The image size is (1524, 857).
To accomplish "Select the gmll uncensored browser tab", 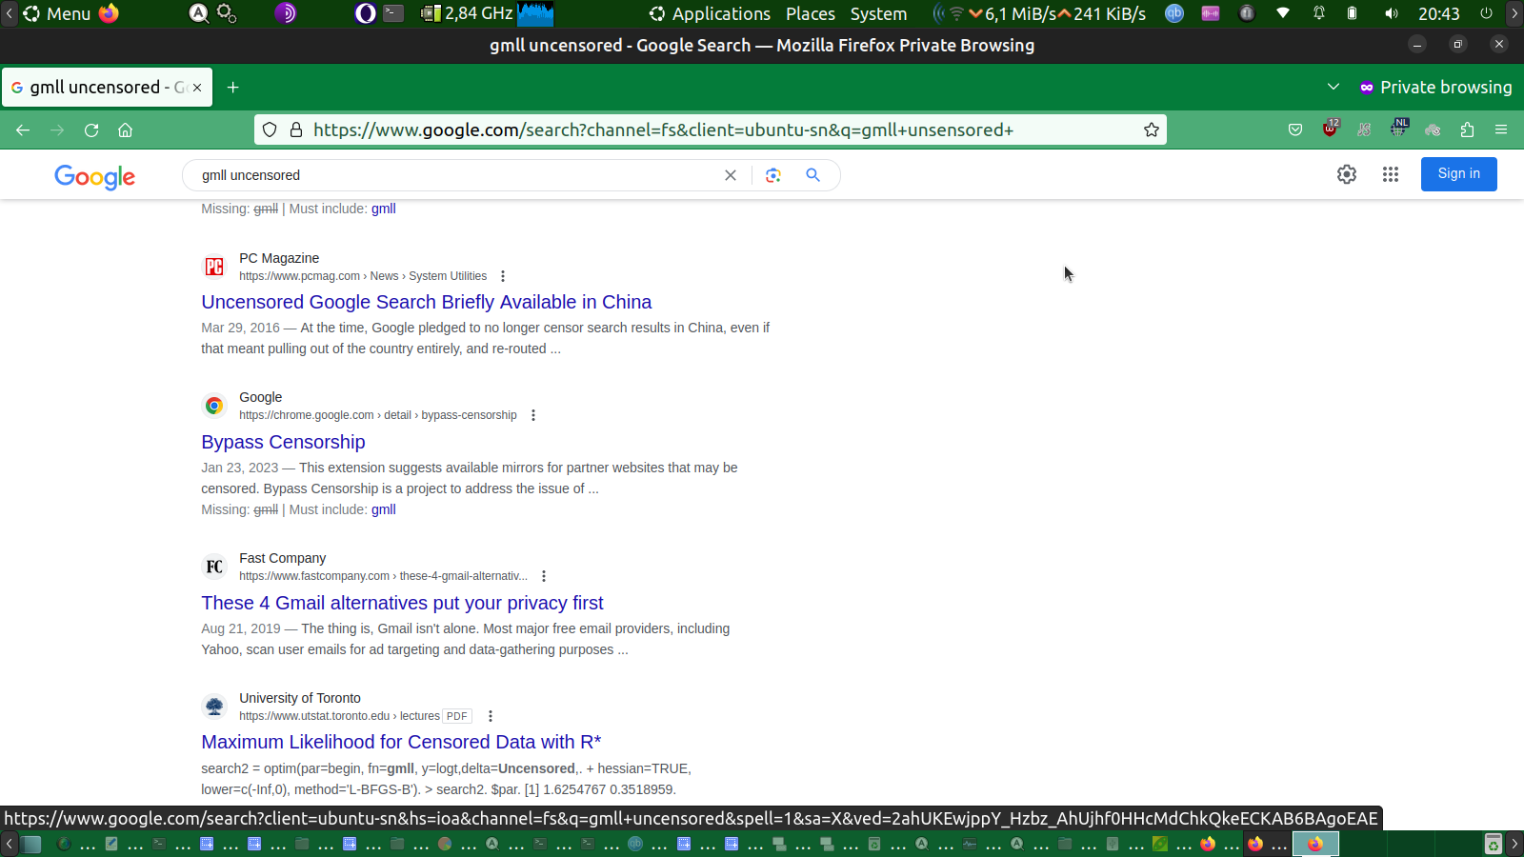I will coord(107,88).
